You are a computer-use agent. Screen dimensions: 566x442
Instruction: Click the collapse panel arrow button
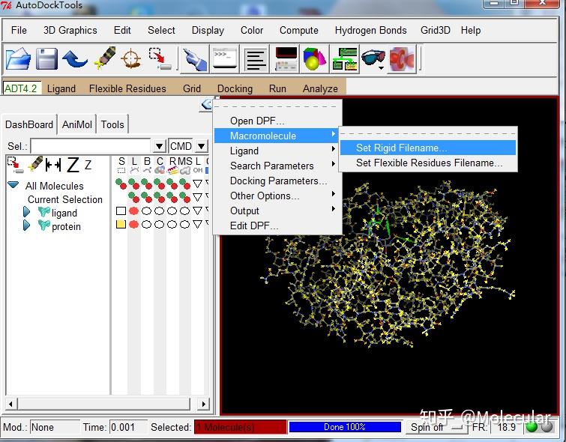pos(206,105)
